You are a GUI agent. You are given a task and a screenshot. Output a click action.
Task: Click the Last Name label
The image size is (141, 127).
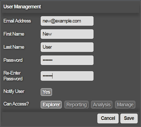pos(14,47)
